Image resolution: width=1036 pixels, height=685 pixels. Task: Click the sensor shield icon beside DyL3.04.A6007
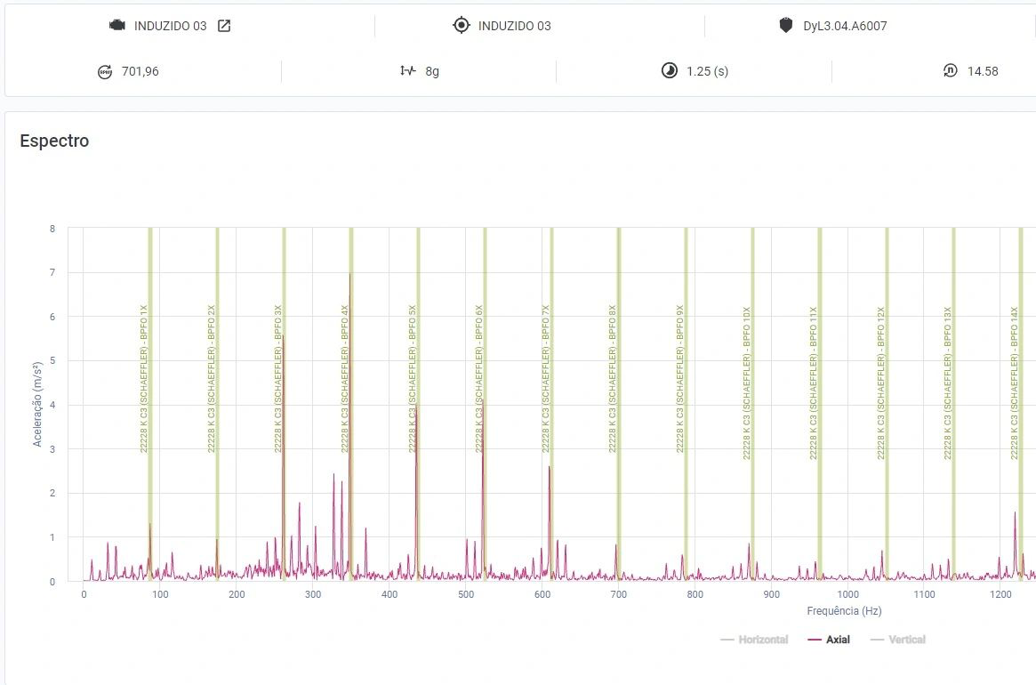coord(785,26)
